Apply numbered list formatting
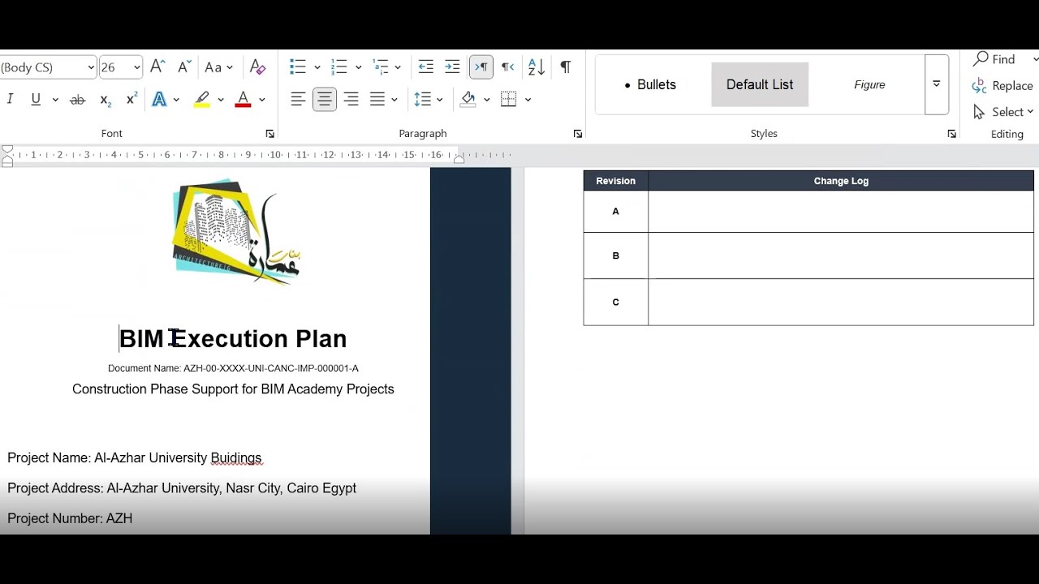This screenshot has width=1039, height=584. (339, 67)
